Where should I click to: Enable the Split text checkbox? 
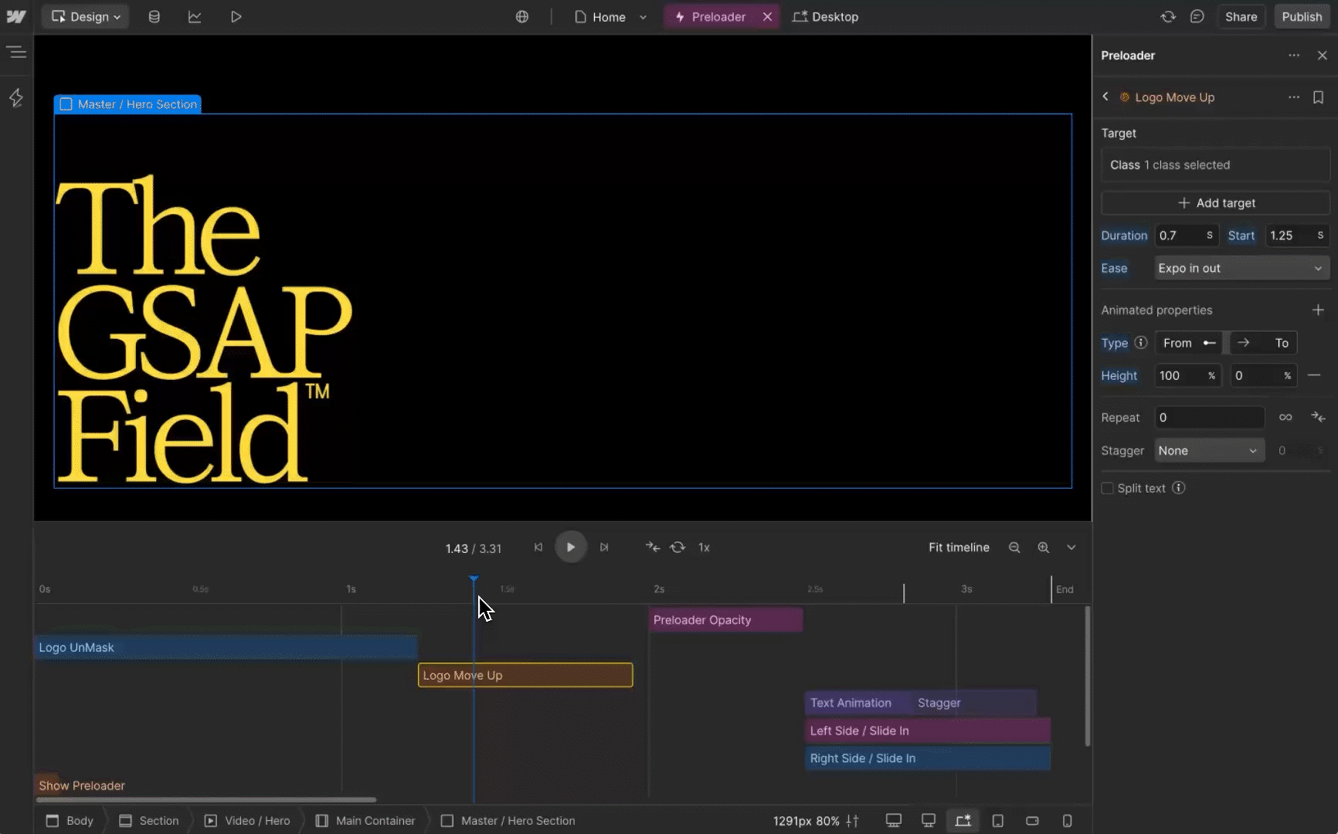tap(1107, 488)
